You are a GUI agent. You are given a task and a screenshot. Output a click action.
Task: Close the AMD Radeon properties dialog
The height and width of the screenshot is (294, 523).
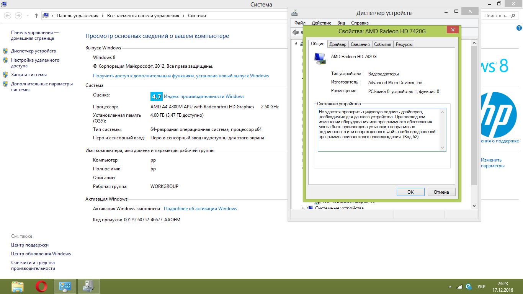(453, 30)
